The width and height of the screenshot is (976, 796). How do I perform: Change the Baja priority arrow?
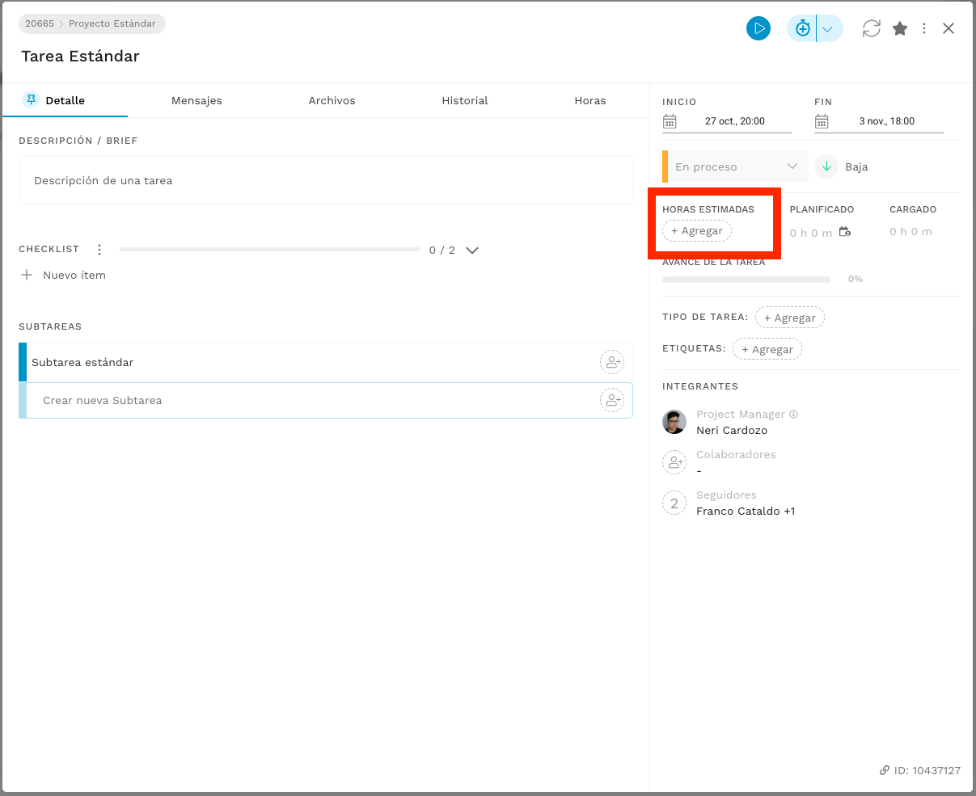[x=826, y=166]
